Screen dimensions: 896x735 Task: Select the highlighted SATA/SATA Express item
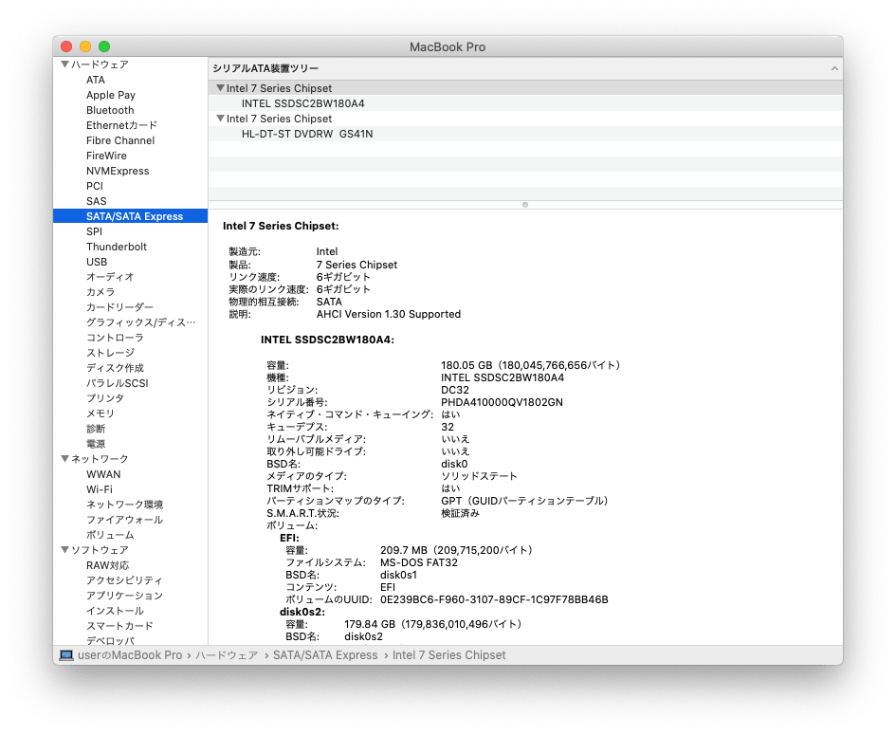point(130,216)
